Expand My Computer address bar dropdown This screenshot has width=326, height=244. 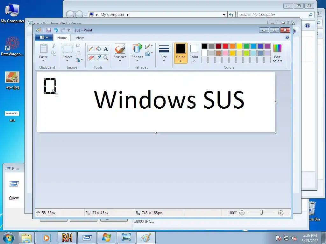click(224, 15)
